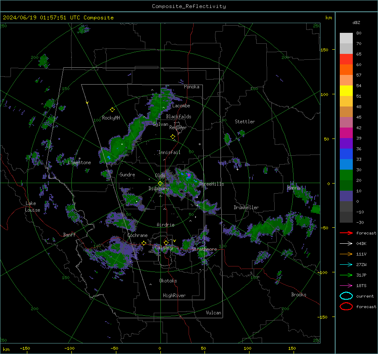Click the red forecast arrow legend icon
Image resolution: width=378 pixels, height=354 pixels.
(x=346, y=233)
